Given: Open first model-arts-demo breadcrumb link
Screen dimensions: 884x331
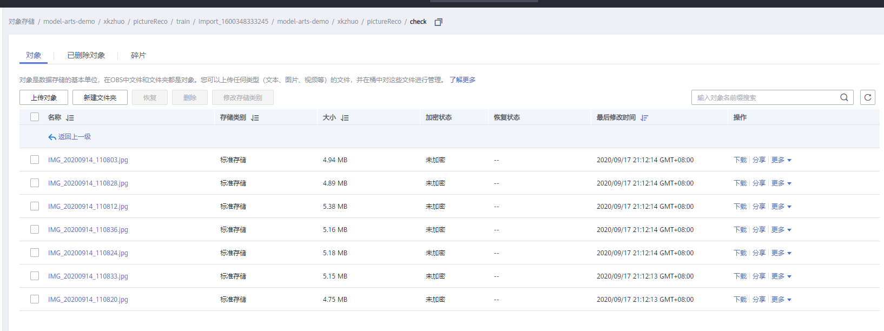Looking at the screenshot, I should click(x=69, y=22).
